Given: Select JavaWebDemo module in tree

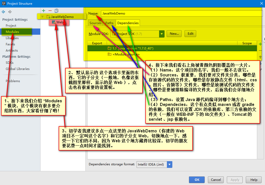Looking at the screenshot, I should pyautogui.click(x=62, y=17).
